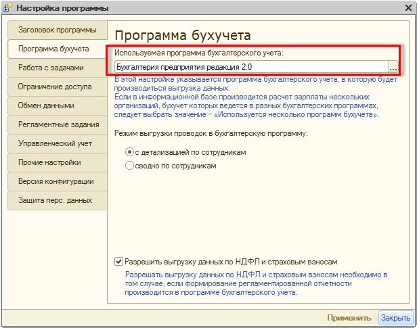Click the Бухгалтерия предприятия редакция 2.0 field

click(252, 67)
